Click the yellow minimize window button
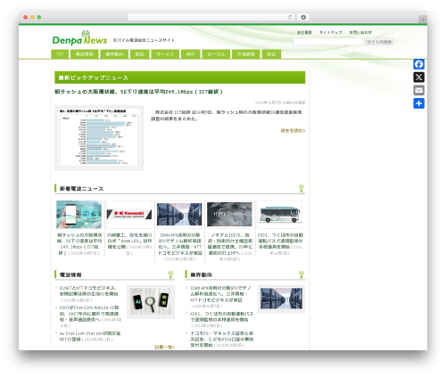This screenshot has height=377, width=446. point(32,17)
